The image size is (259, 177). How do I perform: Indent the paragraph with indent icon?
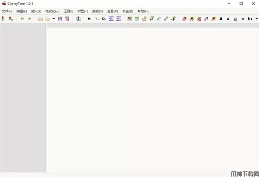click(111, 19)
